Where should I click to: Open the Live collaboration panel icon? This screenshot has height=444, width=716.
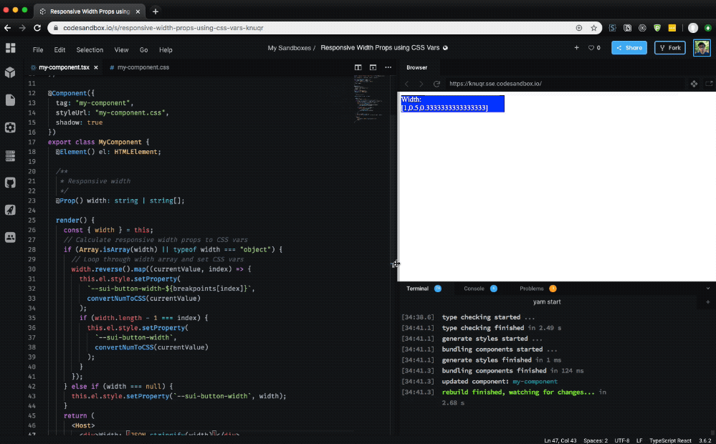[x=9, y=236]
